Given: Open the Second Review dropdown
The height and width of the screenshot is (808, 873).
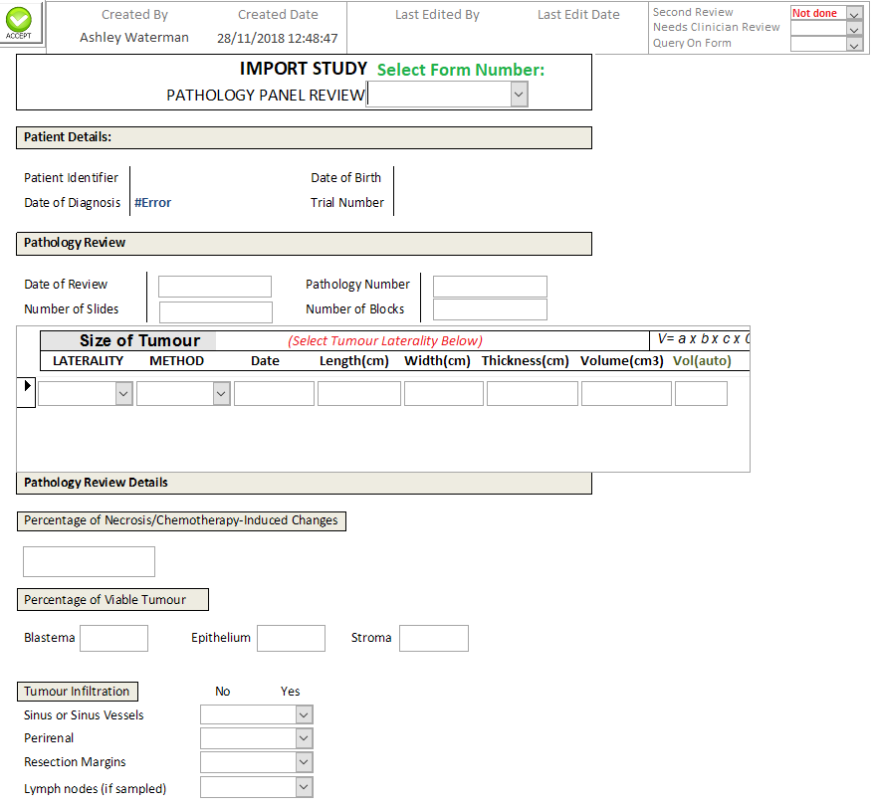Looking at the screenshot, I should point(854,14).
